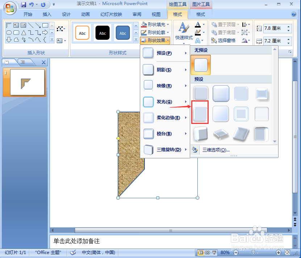
Task: Switch to normal view button
Action: tap(201, 253)
